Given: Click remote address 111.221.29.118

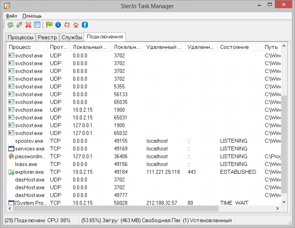Looking at the screenshot, I should pyautogui.click(x=163, y=172).
